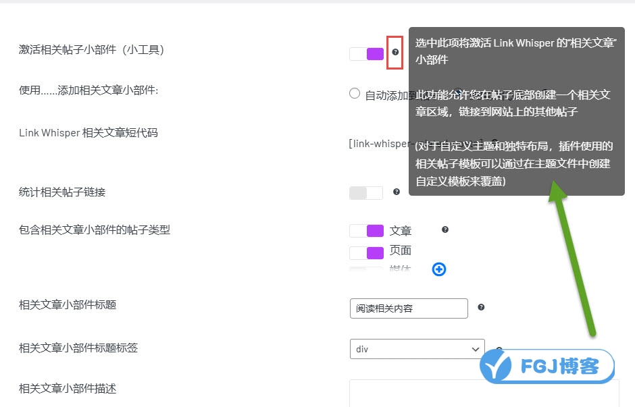Toggle 统计相关帖子链接 switch
Image resolution: width=635 pixels, height=407 pixels.
[x=366, y=193]
